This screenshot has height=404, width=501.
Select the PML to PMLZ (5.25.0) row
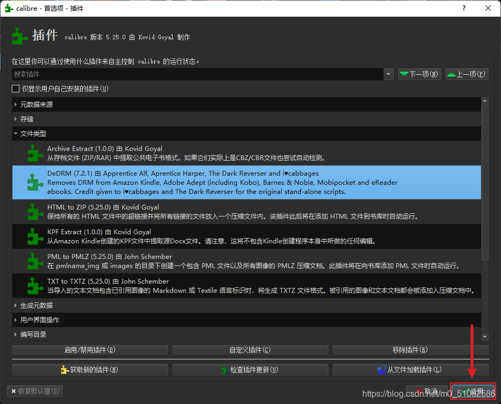[247, 261]
